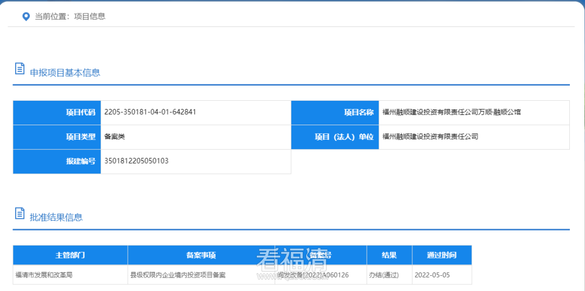Select the project name ending in 万顺·融顺公馆
The image size is (585, 291).
pos(451,112)
